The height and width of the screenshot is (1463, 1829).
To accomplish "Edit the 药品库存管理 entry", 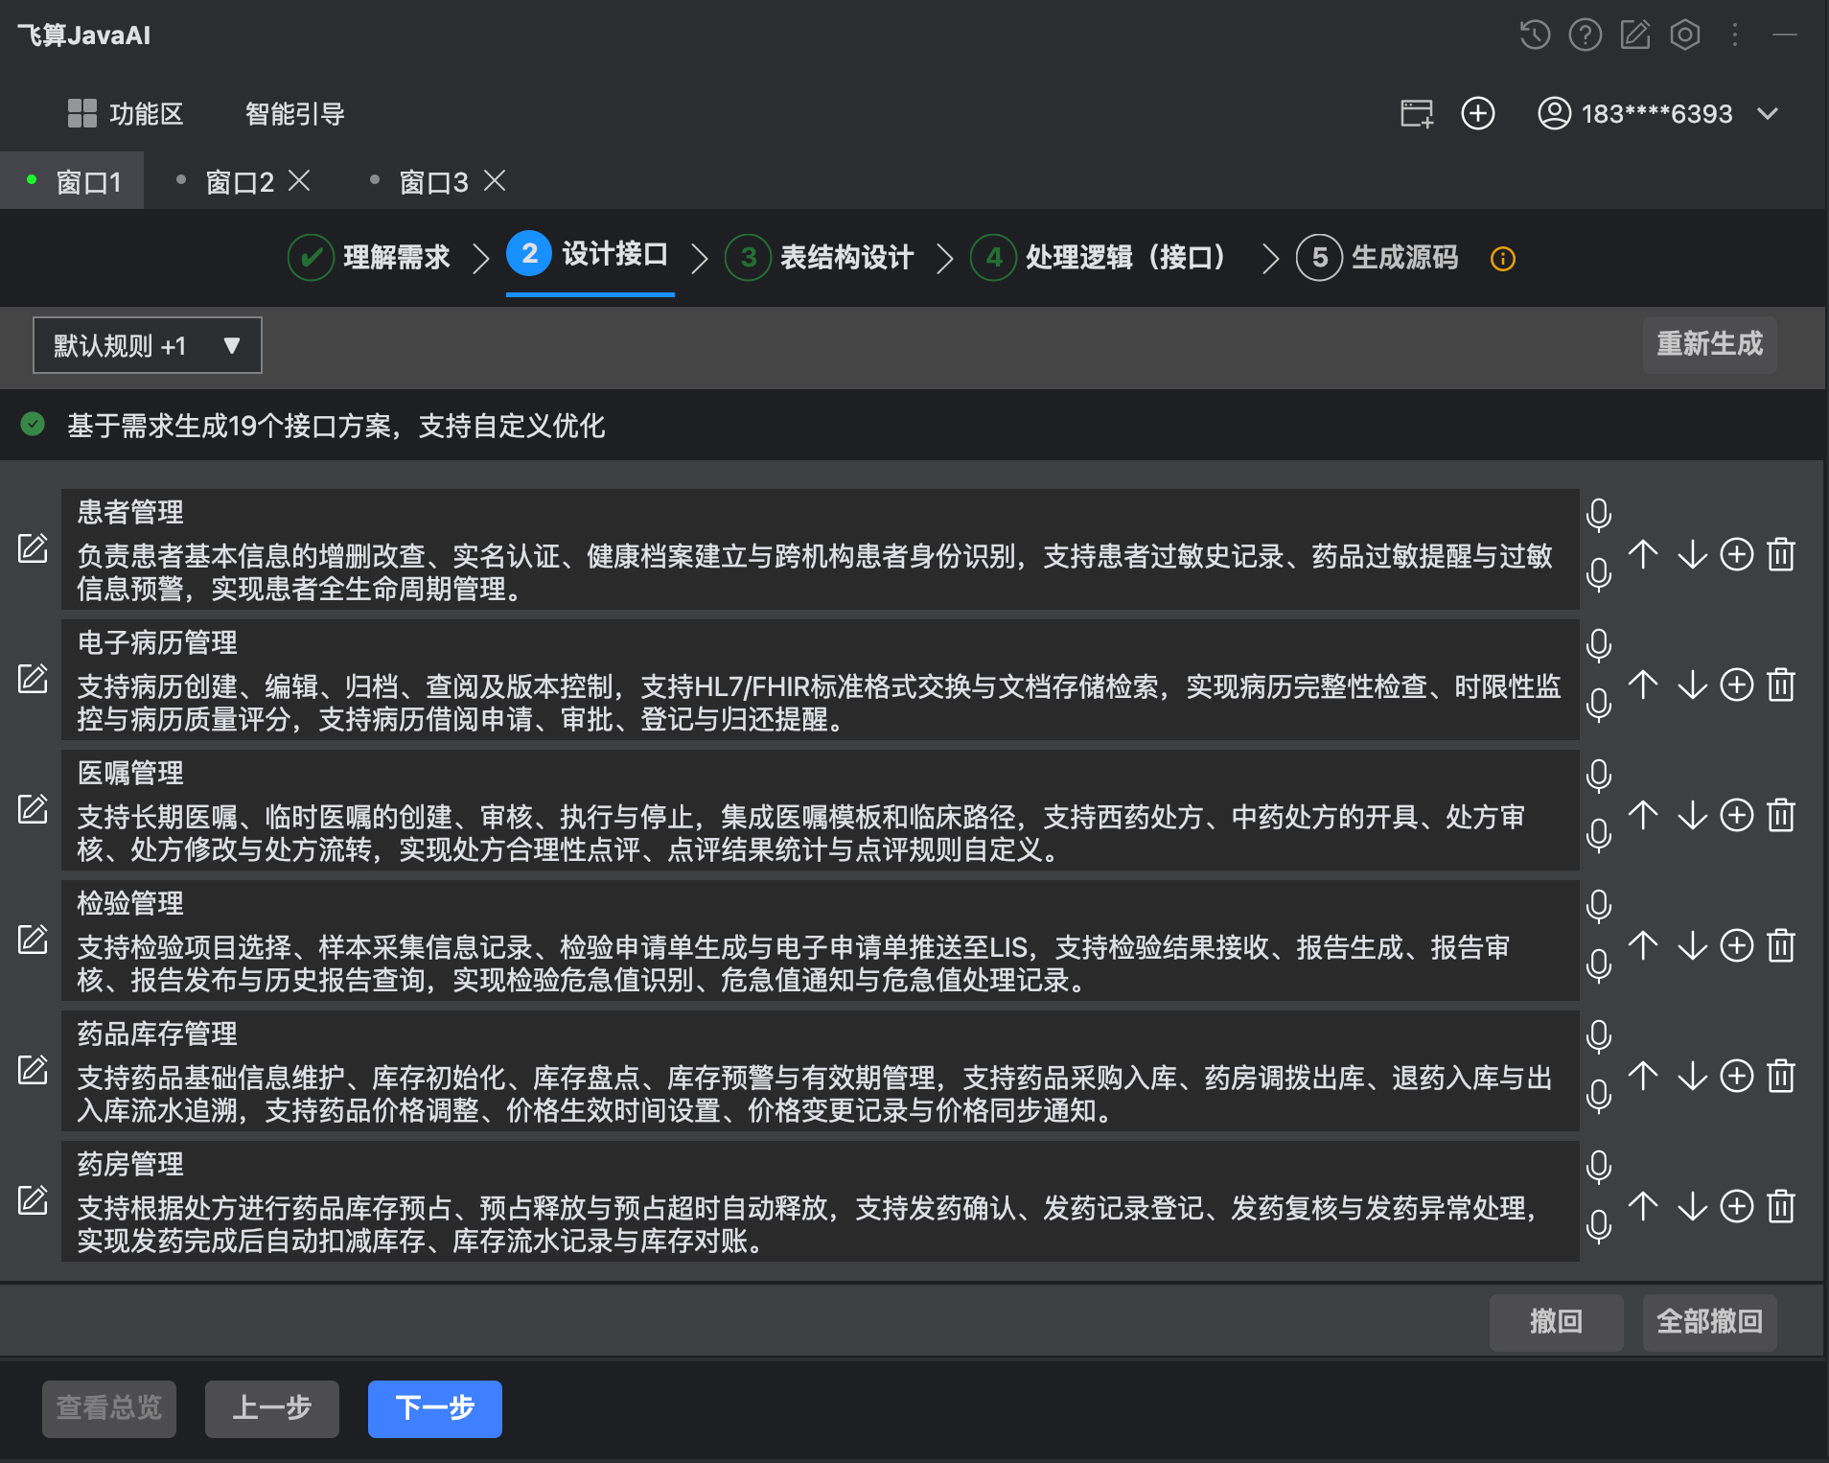I will [x=33, y=1071].
